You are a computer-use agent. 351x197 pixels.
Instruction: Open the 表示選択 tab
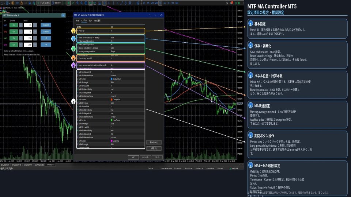click(x=97, y=20)
